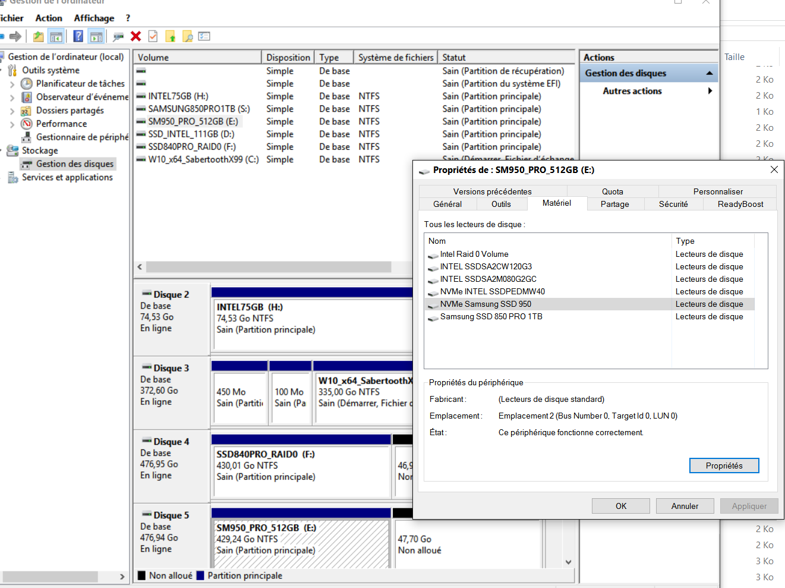Viewport: 785px width, 588px height.
Task: Select Outils système tree item
Action: pos(51,70)
